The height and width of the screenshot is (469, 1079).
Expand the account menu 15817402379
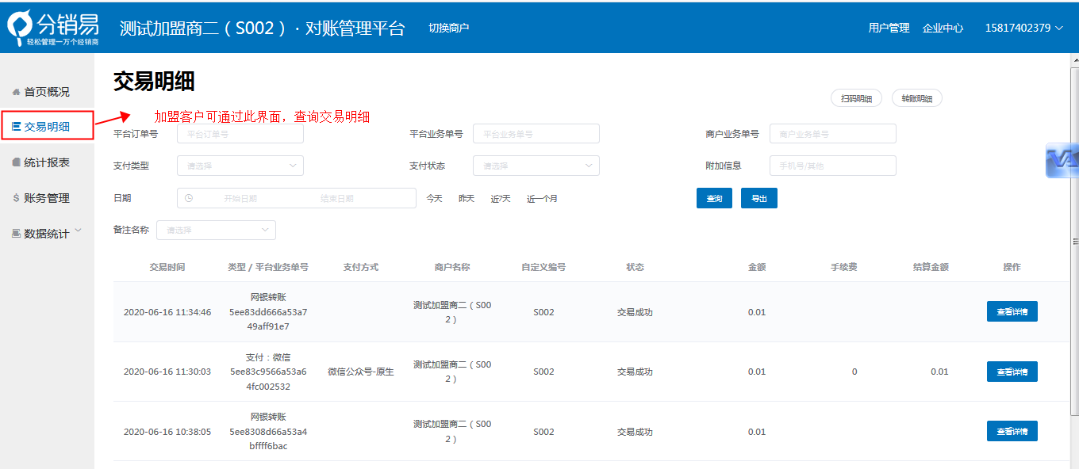[x=1023, y=28]
